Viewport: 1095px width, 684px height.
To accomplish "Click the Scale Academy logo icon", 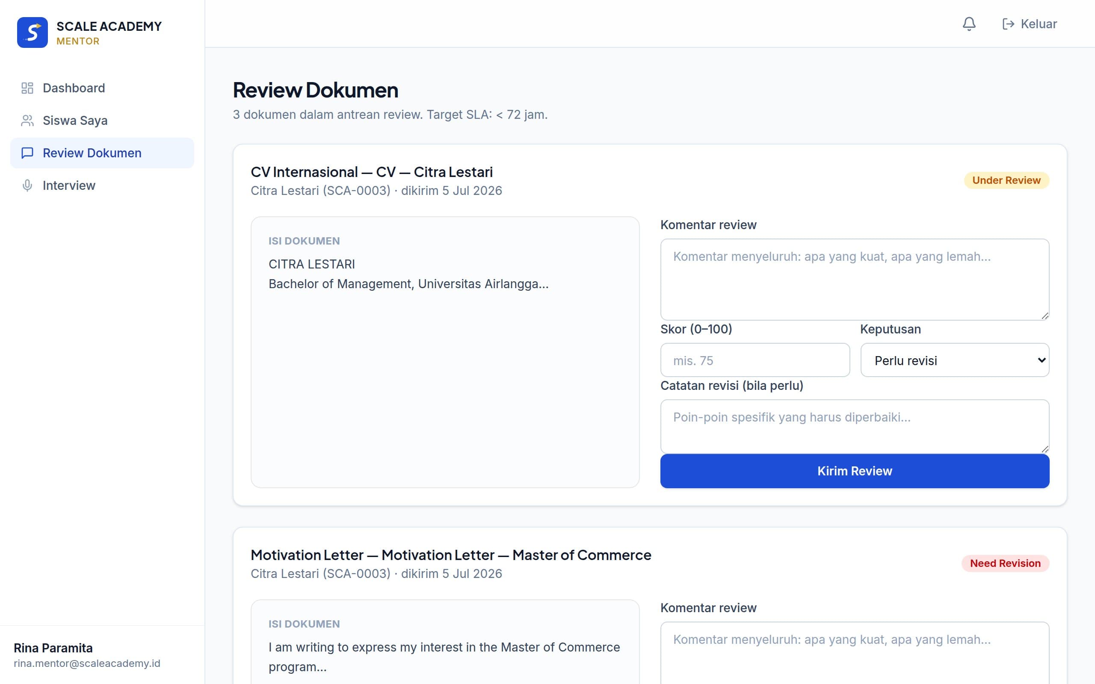I will 32,32.
